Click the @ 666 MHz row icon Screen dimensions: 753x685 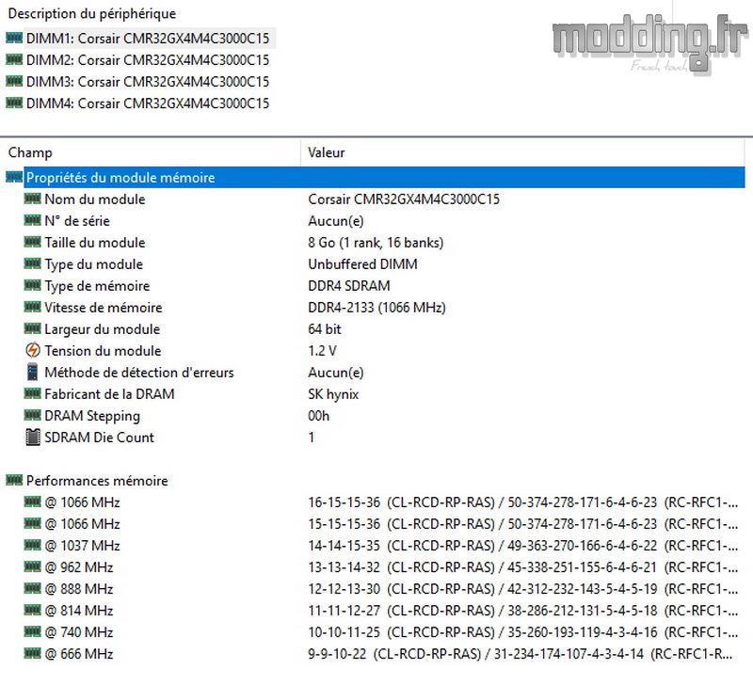32,653
